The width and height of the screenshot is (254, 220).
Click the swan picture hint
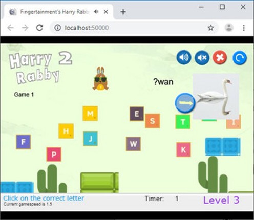point(216,96)
